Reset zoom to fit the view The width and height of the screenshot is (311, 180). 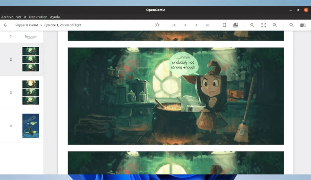(263, 25)
